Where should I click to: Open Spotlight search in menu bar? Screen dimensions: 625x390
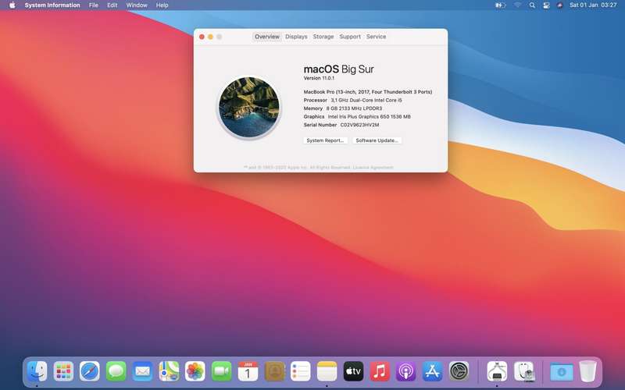[x=532, y=5]
